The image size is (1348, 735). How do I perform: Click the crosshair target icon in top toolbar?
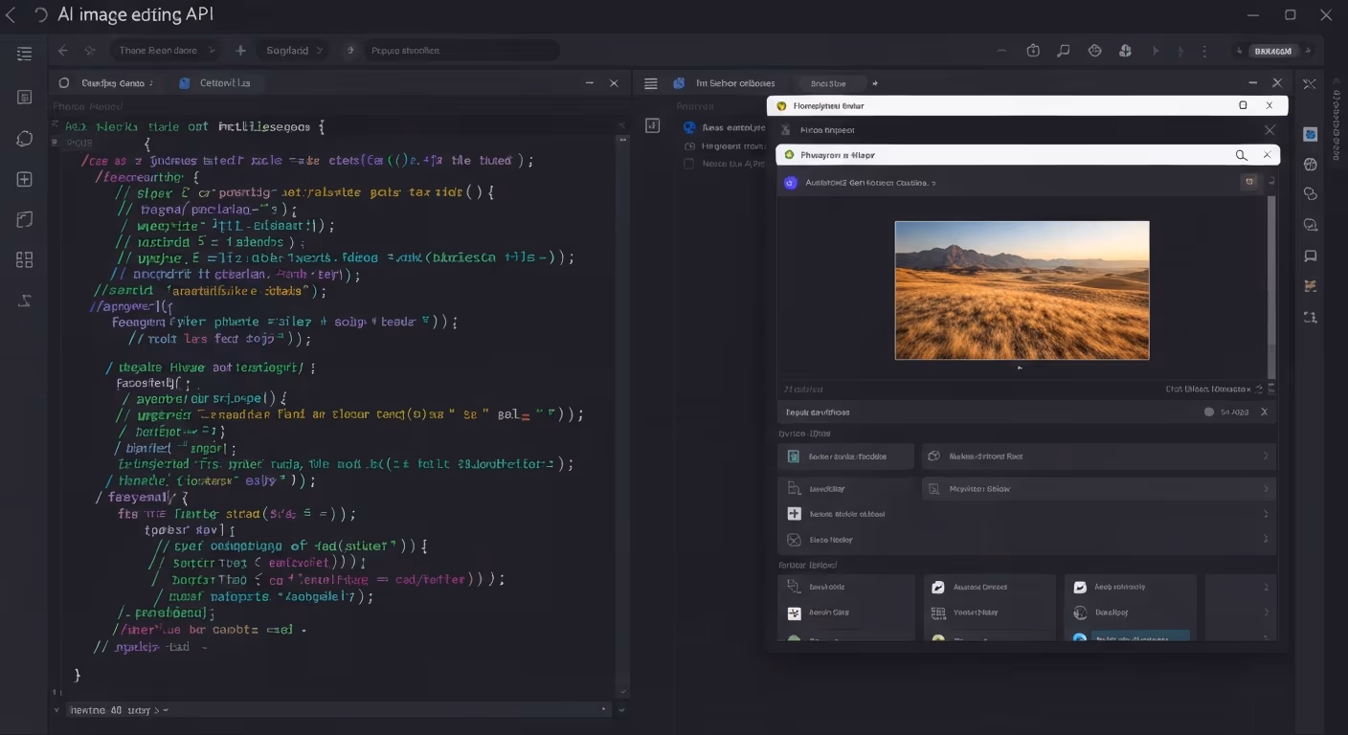[1095, 51]
